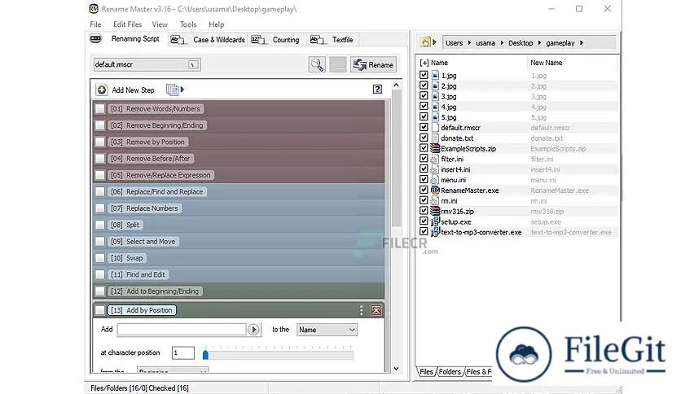Click the Add New Step plus icon

coord(102,90)
